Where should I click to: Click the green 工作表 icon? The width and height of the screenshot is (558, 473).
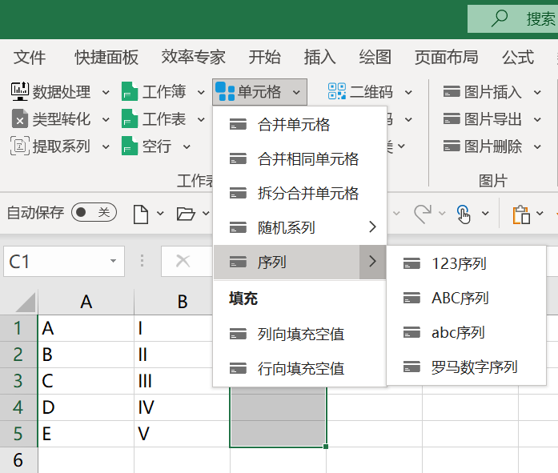130,118
